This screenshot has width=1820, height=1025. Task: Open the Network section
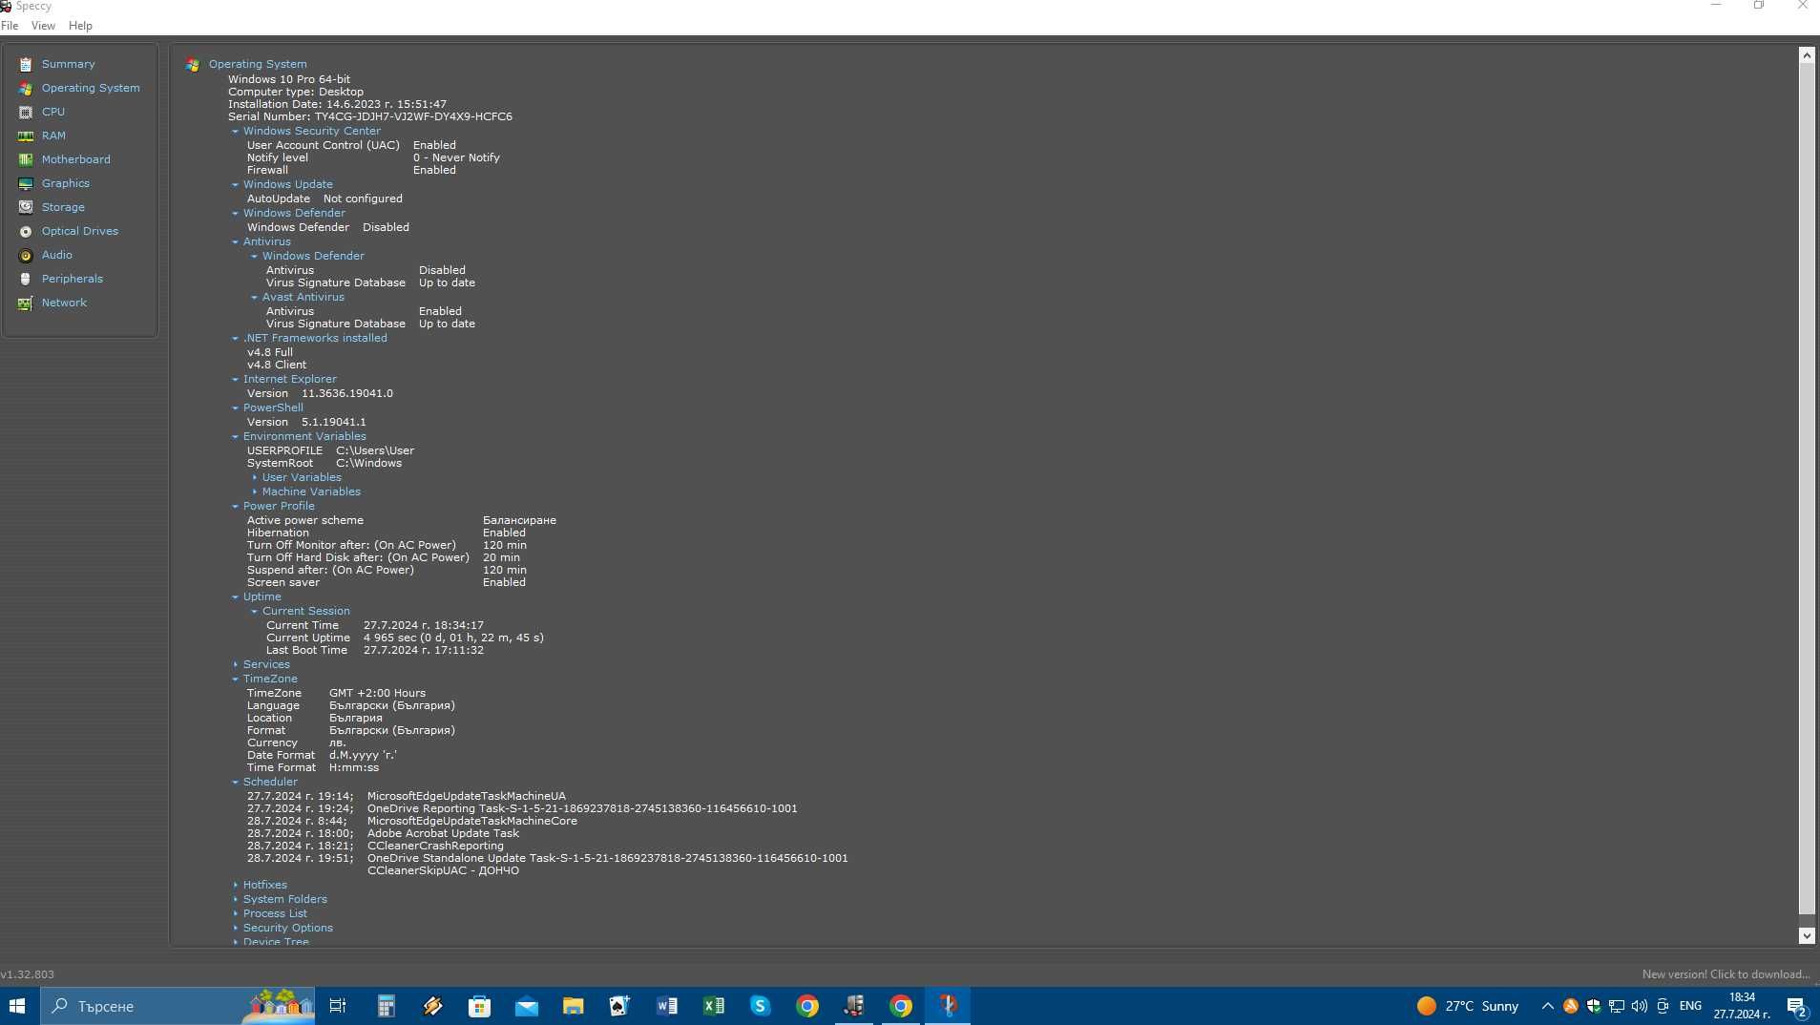click(x=64, y=303)
